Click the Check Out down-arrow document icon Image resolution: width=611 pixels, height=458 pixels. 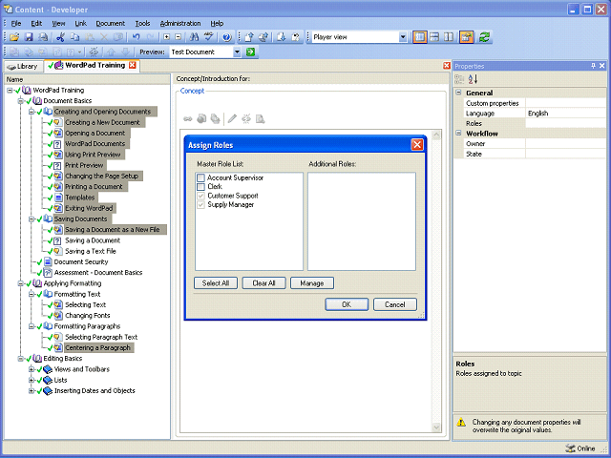(x=282, y=37)
